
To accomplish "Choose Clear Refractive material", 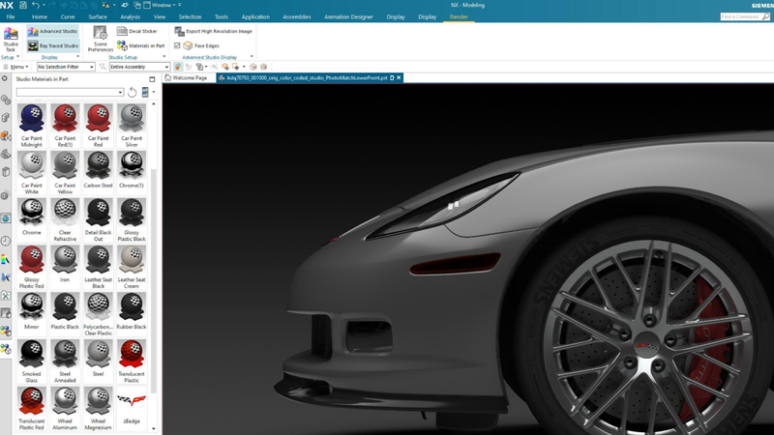I will click(x=65, y=219).
